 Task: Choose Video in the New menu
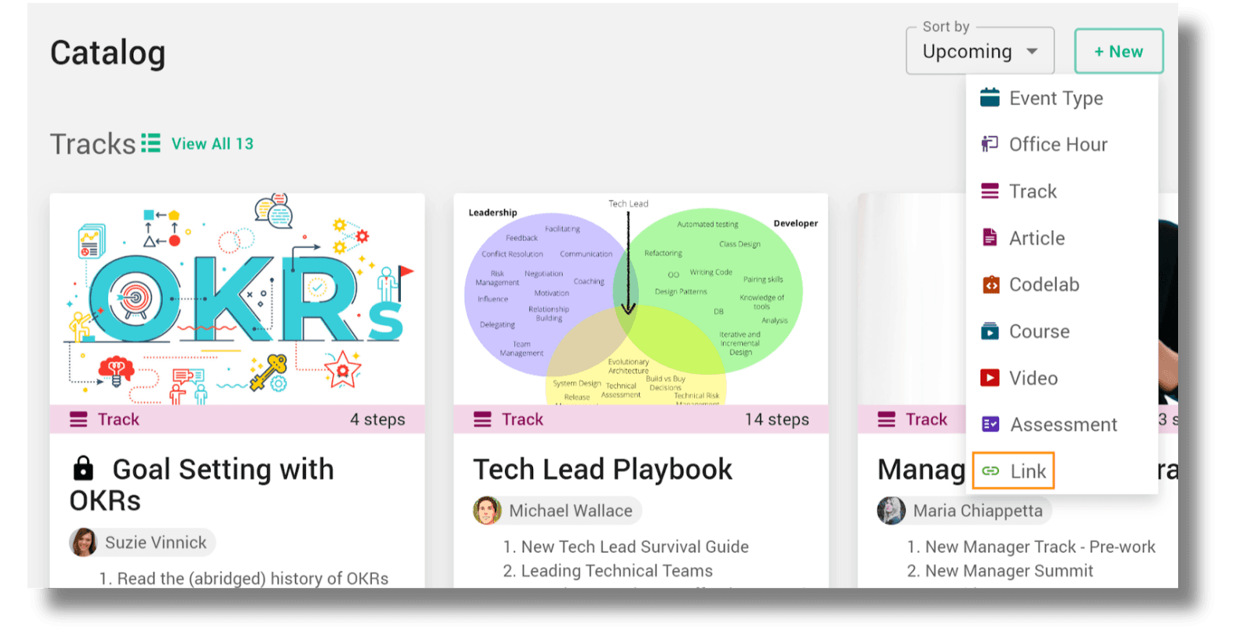1061,378
